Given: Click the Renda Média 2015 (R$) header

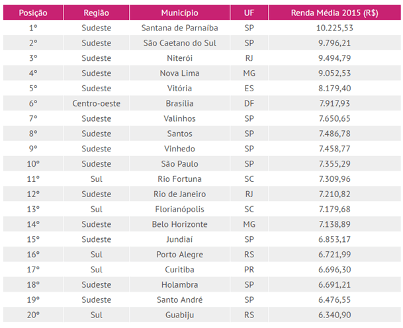Looking at the screenshot, I should coord(334,13).
